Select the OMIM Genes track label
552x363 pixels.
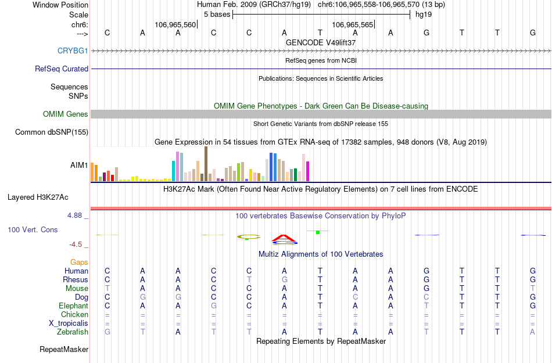pos(65,114)
